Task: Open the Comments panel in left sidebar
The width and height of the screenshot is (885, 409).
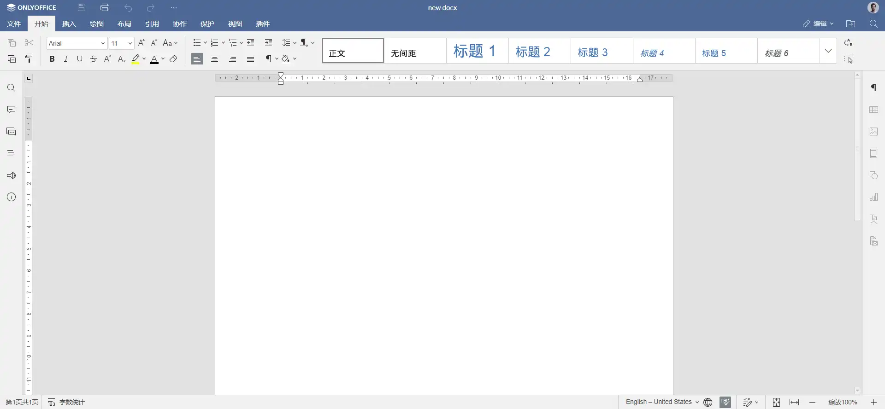Action: pos(11,110)
